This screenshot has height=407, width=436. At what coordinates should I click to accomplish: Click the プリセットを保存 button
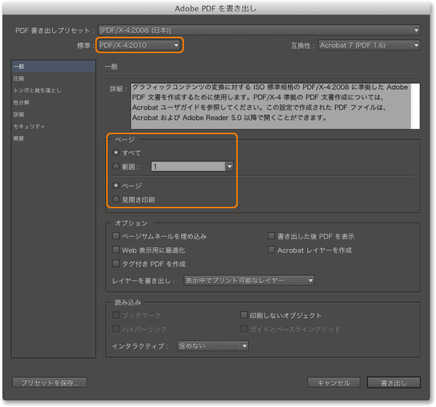[49, 382]
